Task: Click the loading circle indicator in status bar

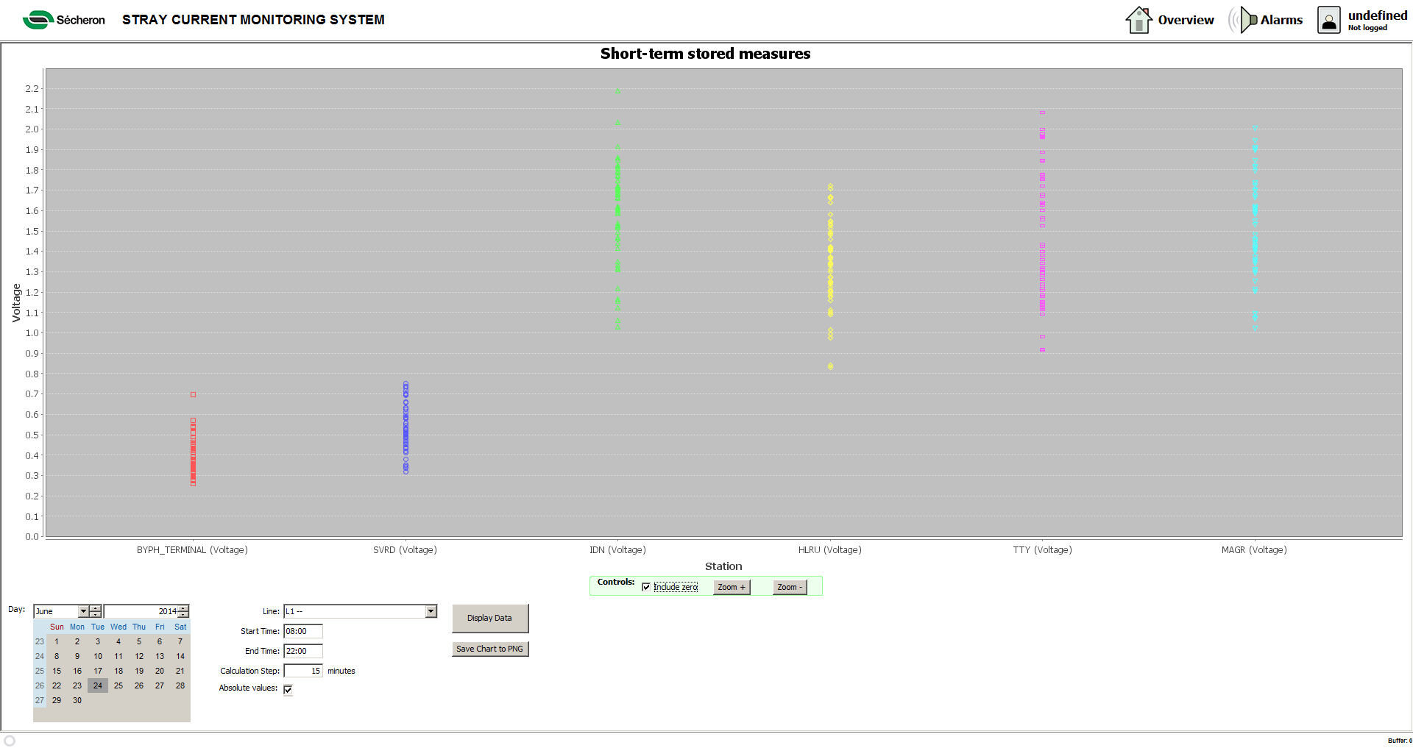Action: 10,741
